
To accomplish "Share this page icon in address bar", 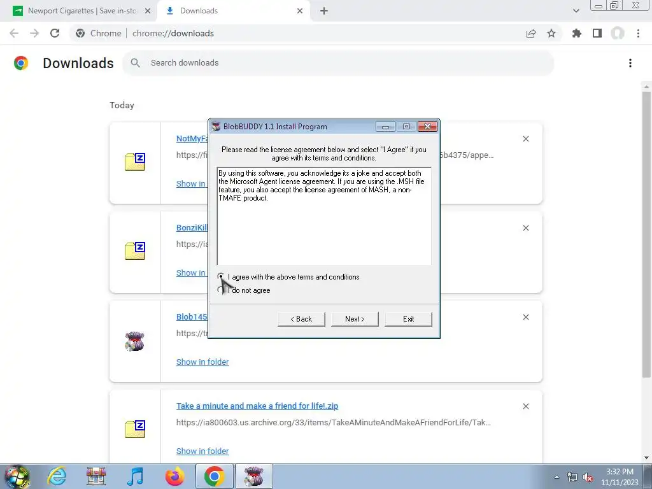I will [x=531, y=33].
